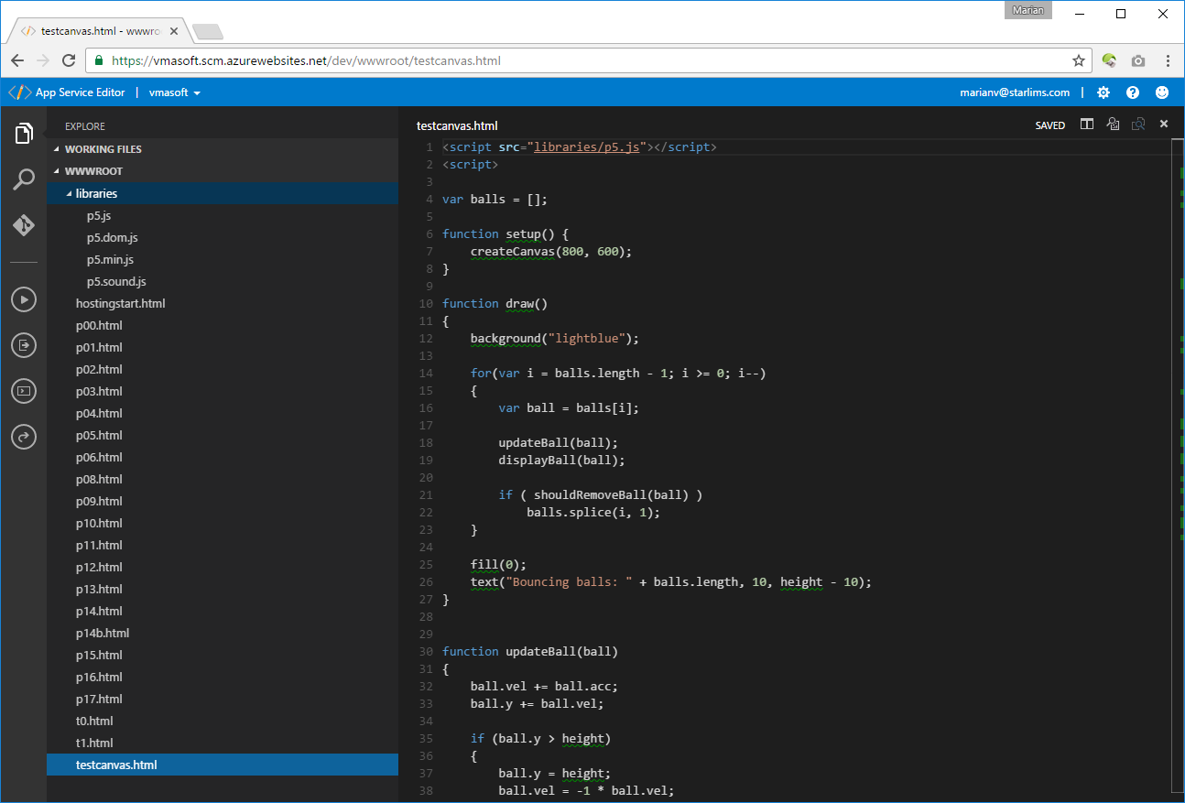Bookmark this page with the star icon

click(1079, 61)
